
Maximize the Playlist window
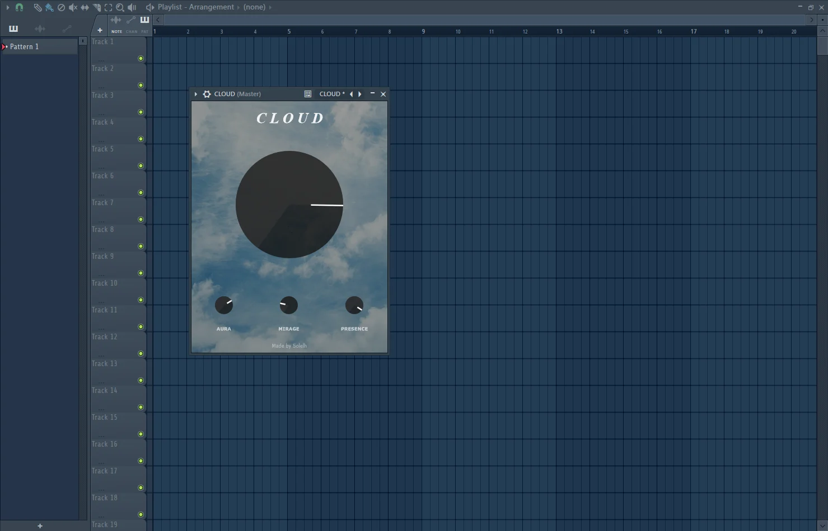pyautogui.click(x=811, y=7)
